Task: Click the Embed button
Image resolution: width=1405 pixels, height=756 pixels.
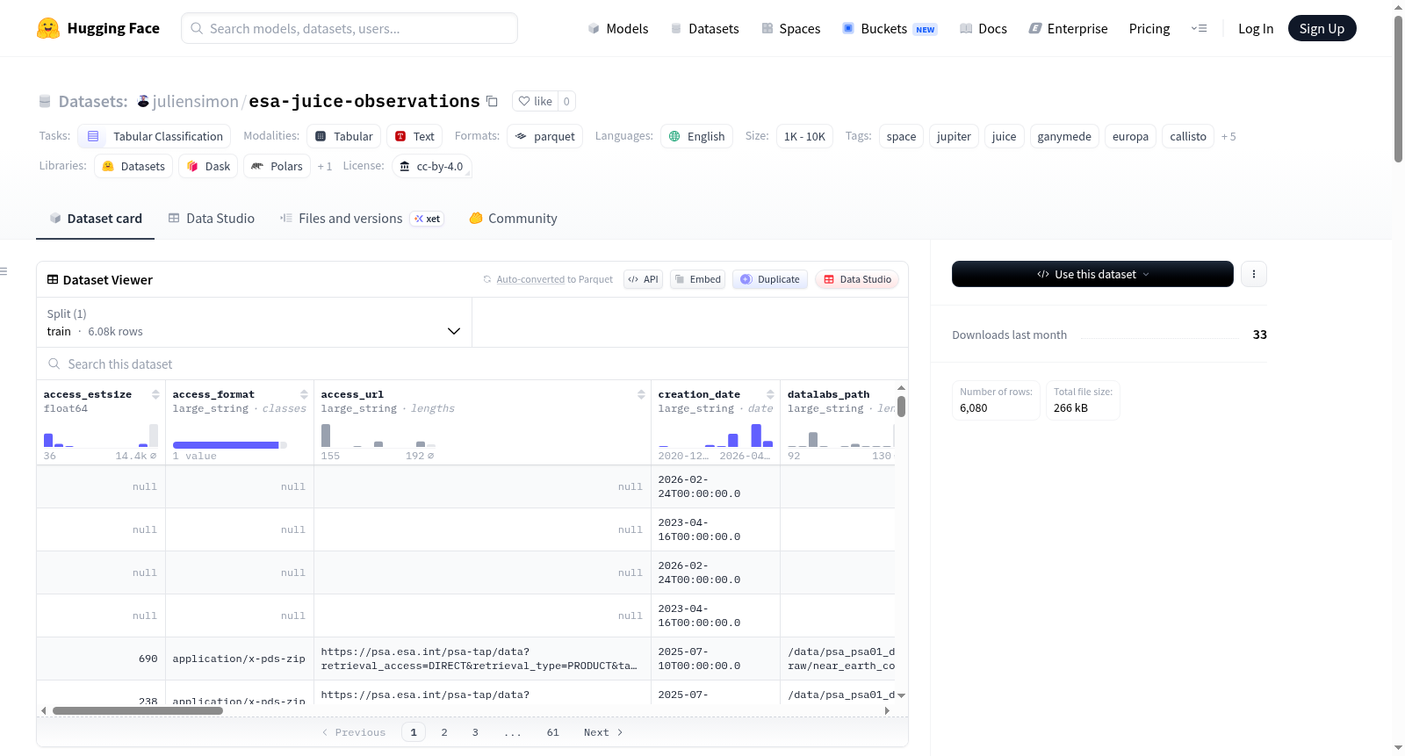Action: pos(697,279)
